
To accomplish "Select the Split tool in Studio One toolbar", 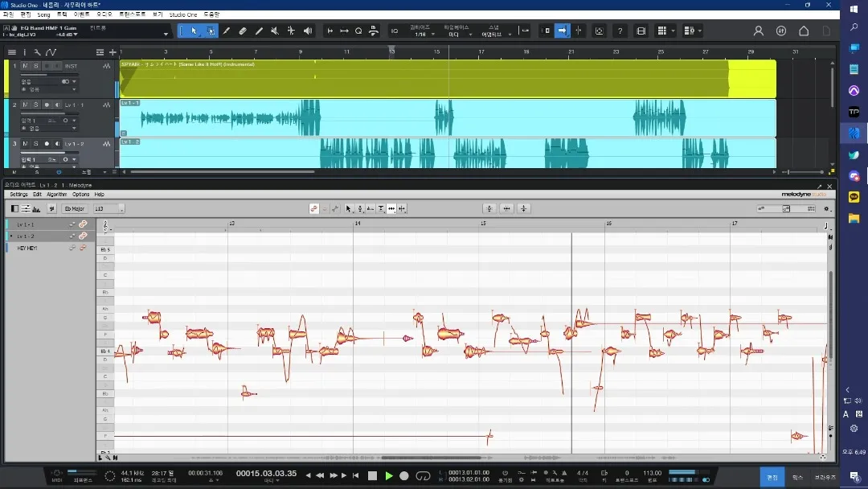I will point(227,31).
